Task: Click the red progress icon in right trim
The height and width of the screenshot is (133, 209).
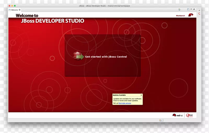Action: (199, 14)
